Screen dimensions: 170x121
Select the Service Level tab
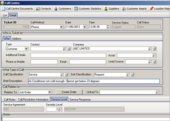coord(59,100)
